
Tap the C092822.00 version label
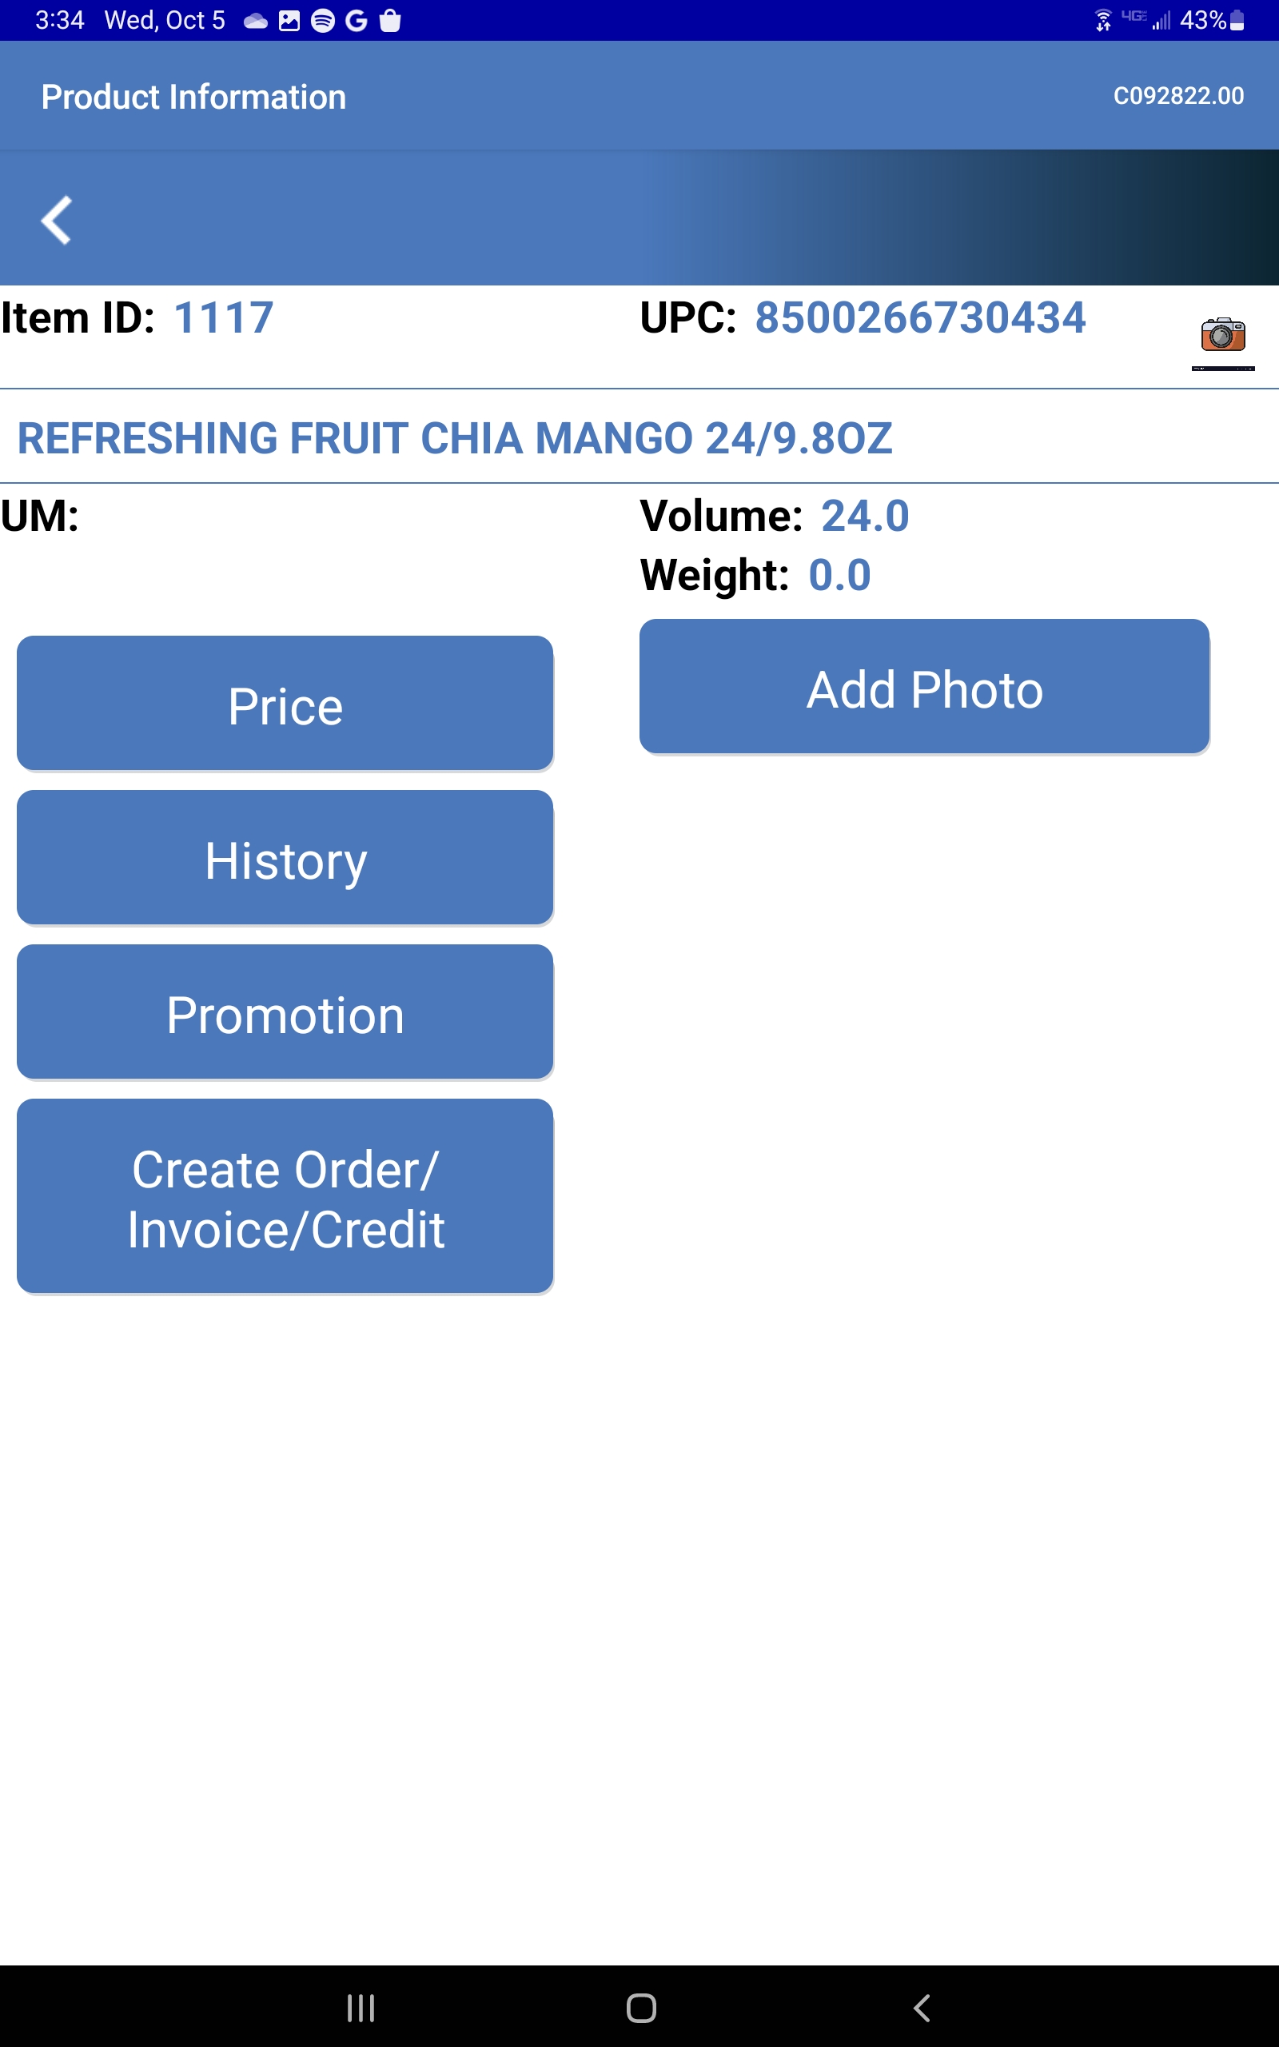[x=1177, y=97]
